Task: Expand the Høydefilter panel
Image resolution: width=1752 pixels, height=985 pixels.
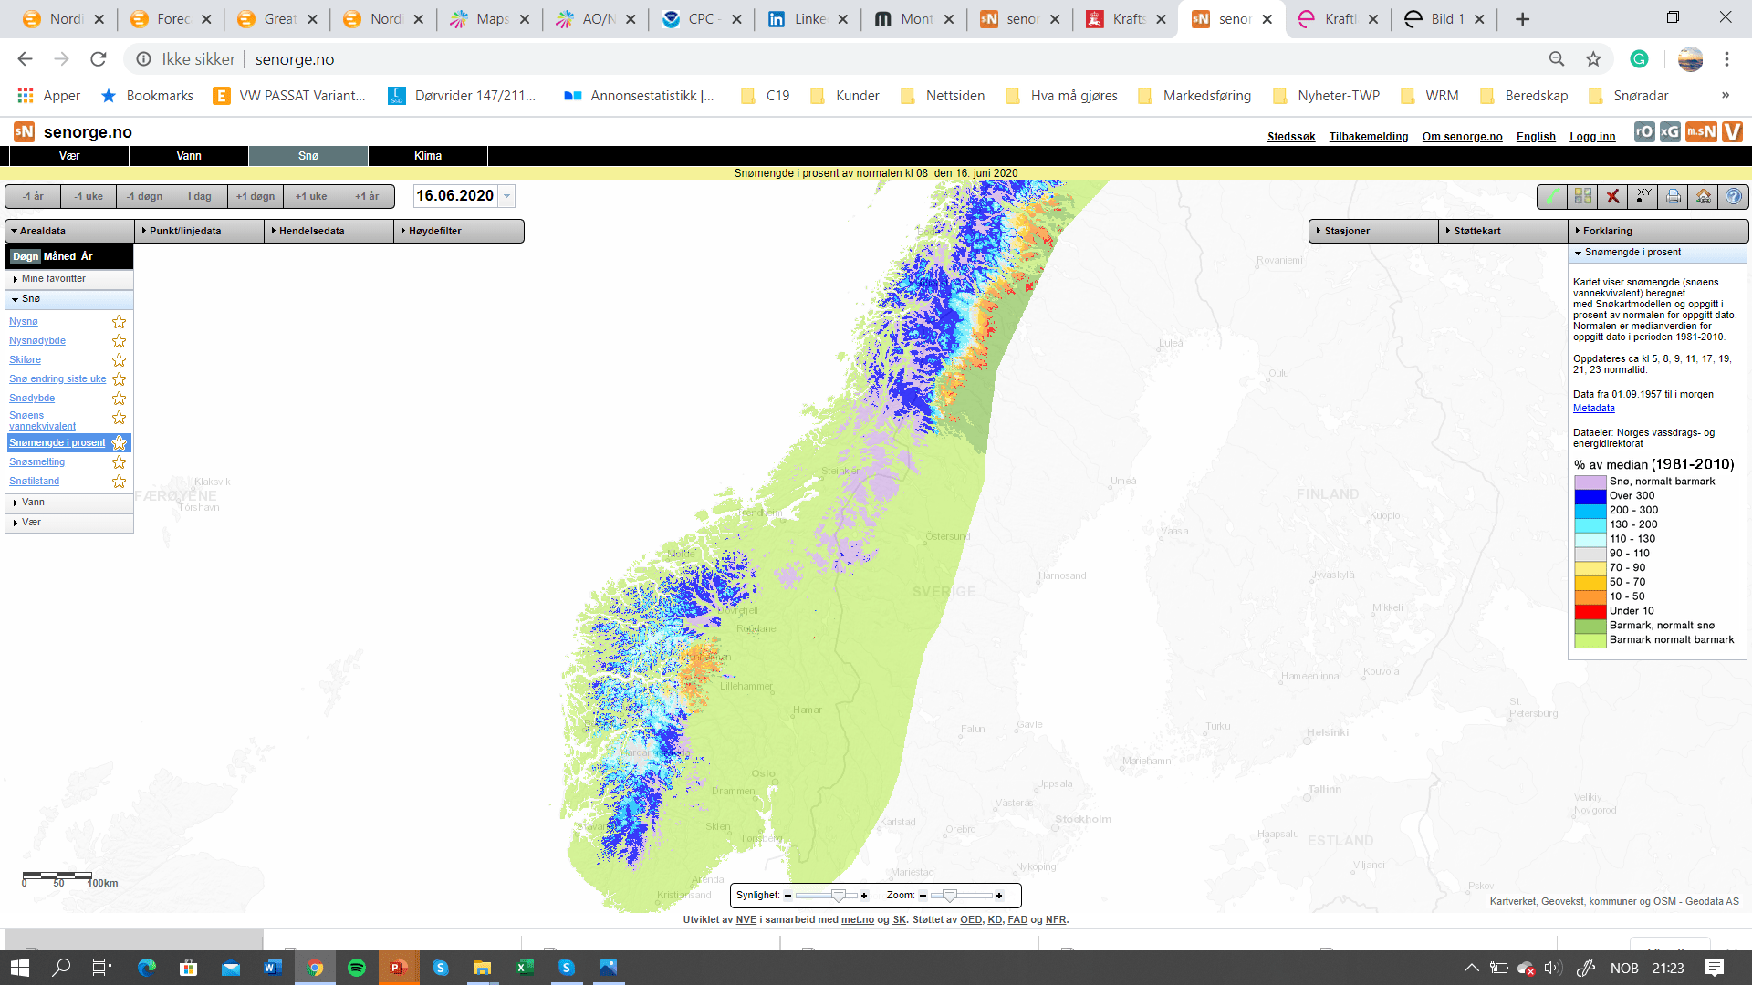Action: 459,231
